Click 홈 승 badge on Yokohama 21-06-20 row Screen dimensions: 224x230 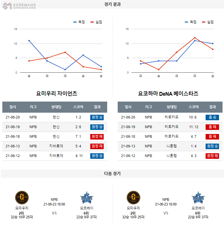click(212, 117)
